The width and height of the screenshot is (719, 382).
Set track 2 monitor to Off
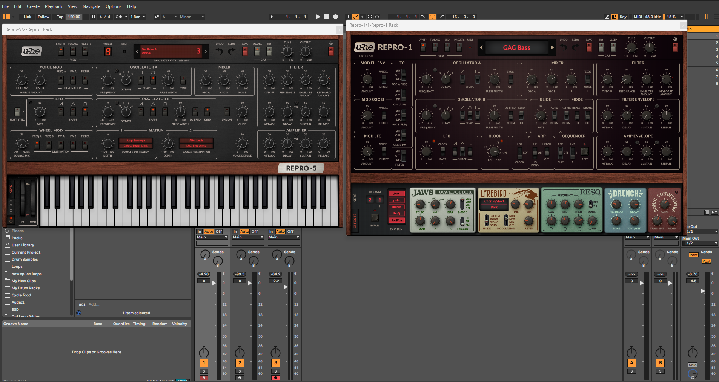pos(255,231)
